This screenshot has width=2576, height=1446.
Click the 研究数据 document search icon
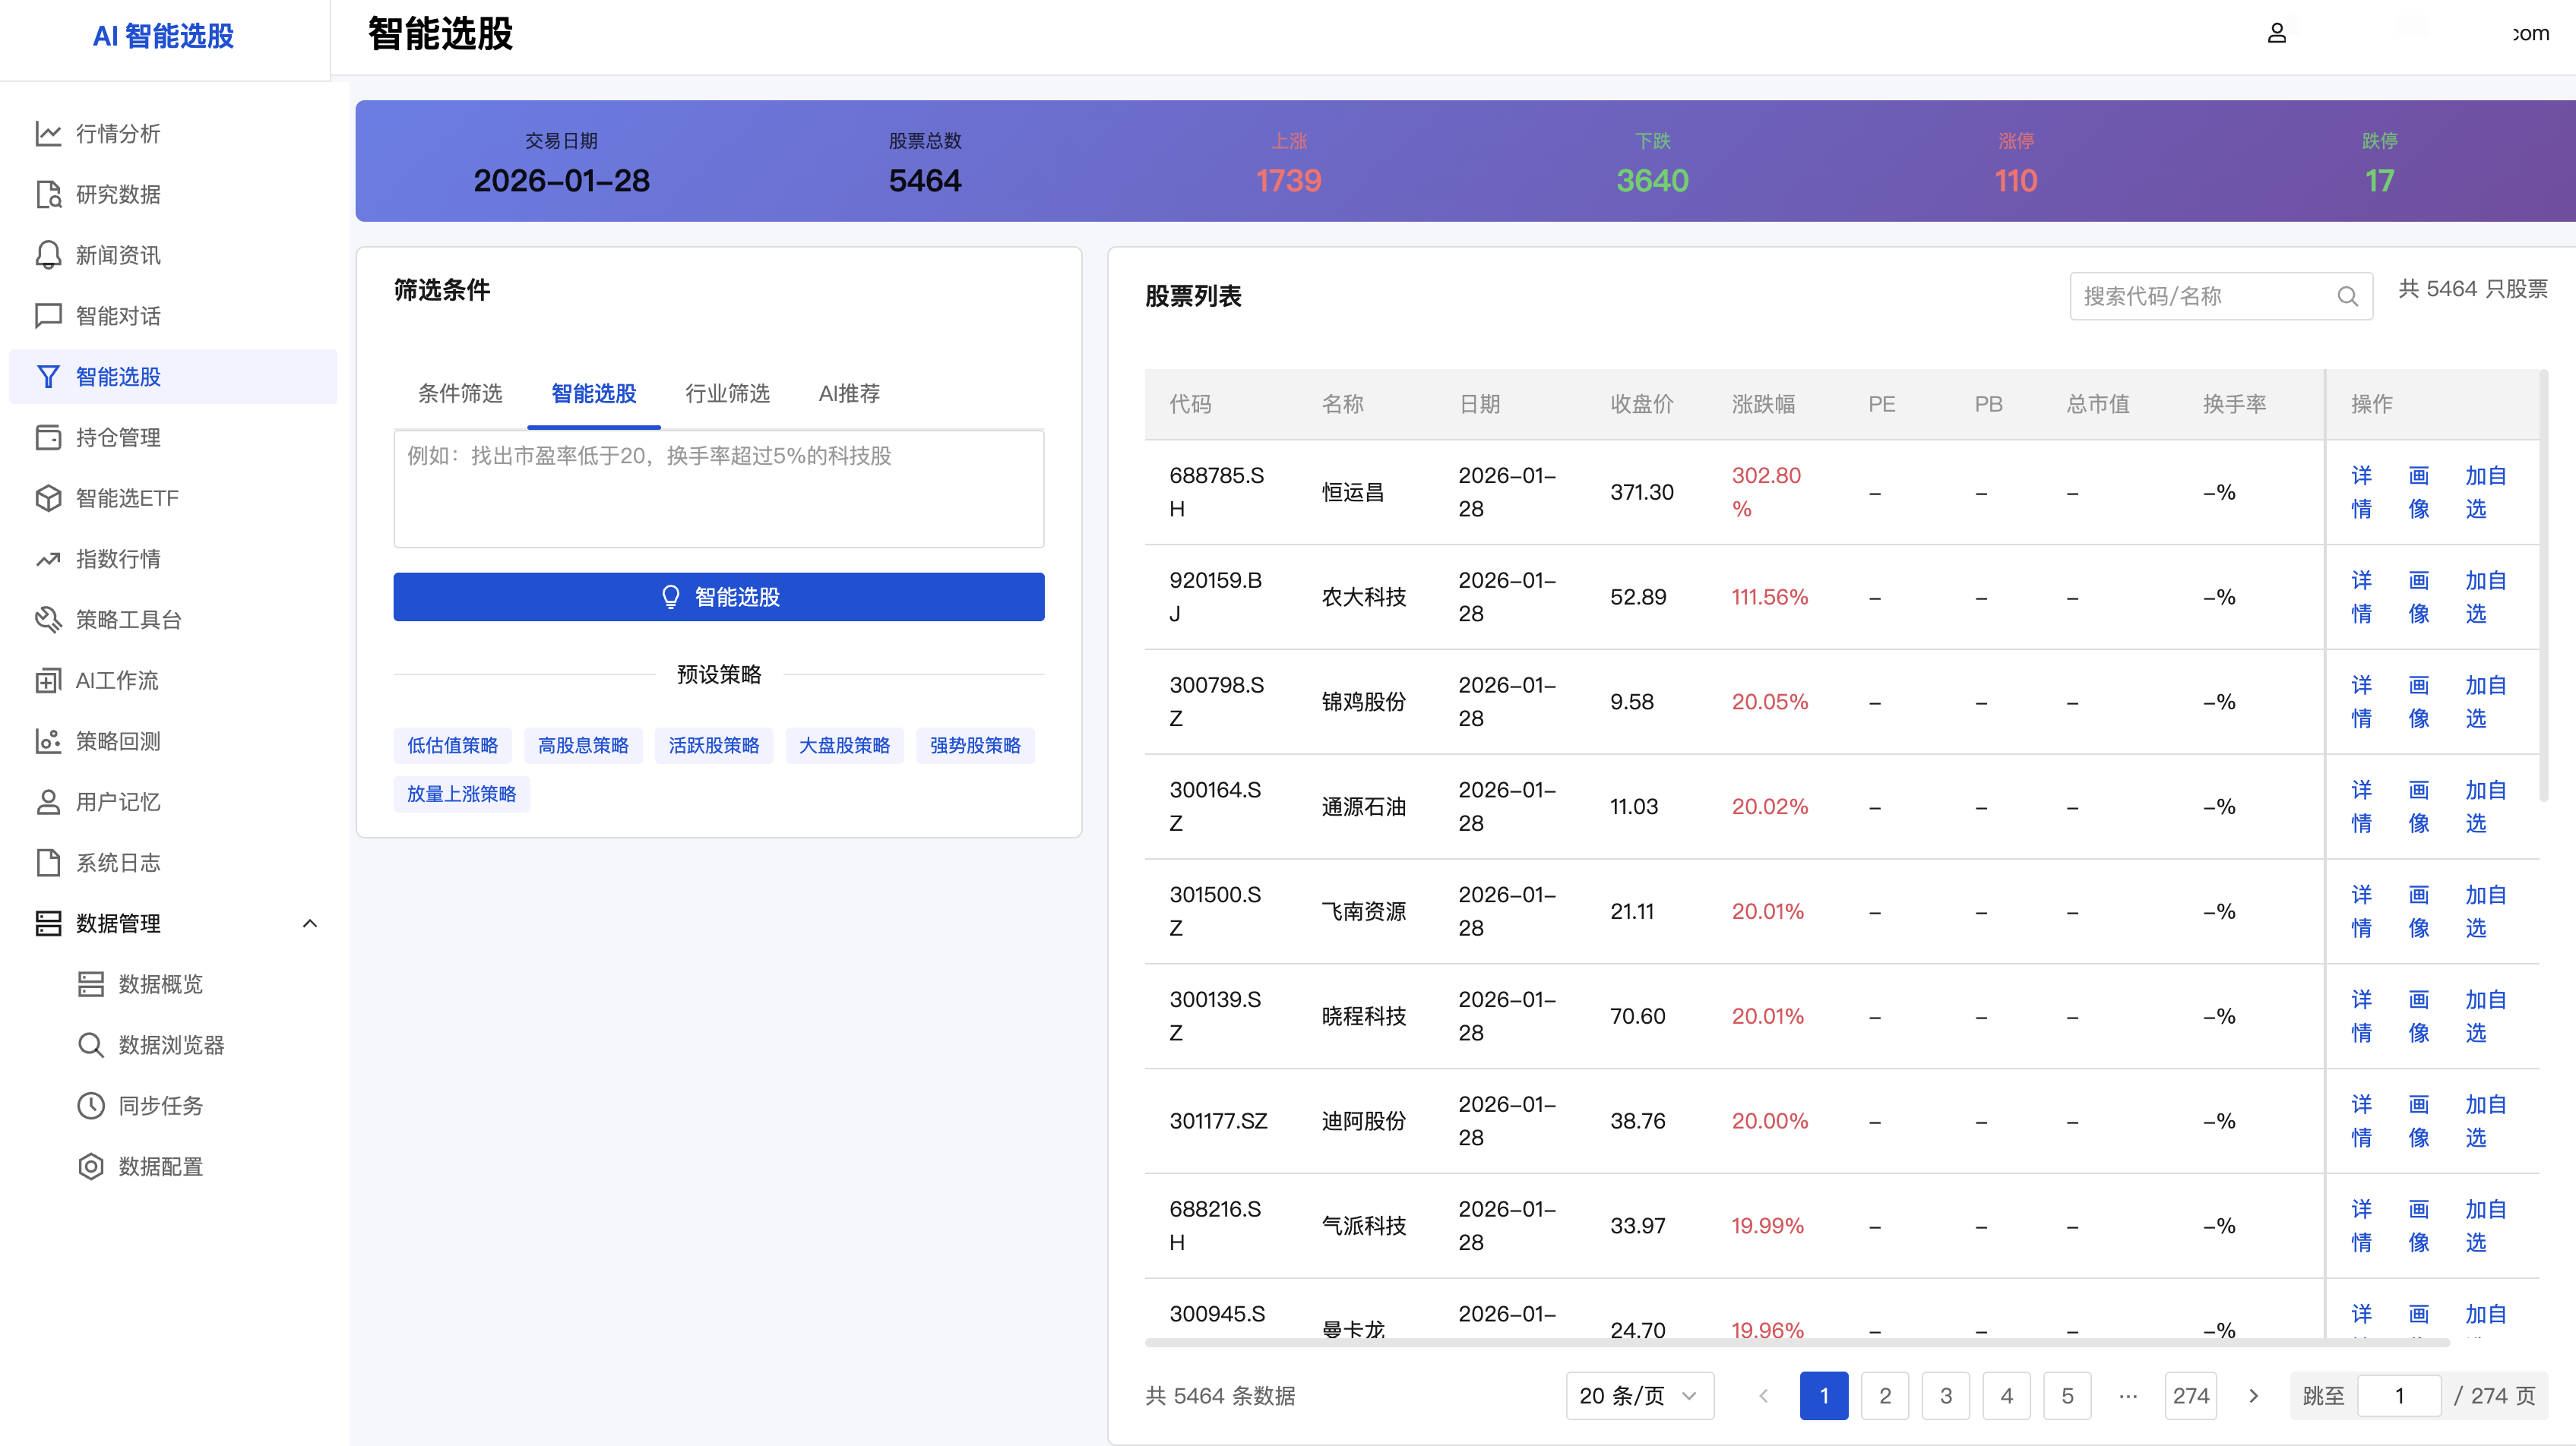click(x=48, y=194)
